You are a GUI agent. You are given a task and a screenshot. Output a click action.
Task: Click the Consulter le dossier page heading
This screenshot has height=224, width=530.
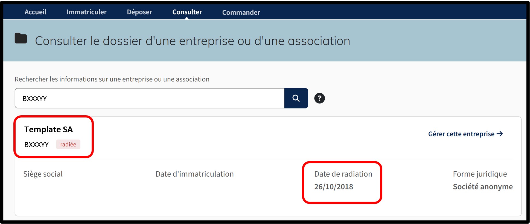coord(193,41)
